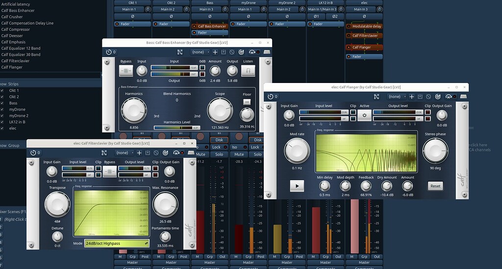Click Mute button below the Iso button
The height and width of the screenshot is (269, 502).
point(238,154)
